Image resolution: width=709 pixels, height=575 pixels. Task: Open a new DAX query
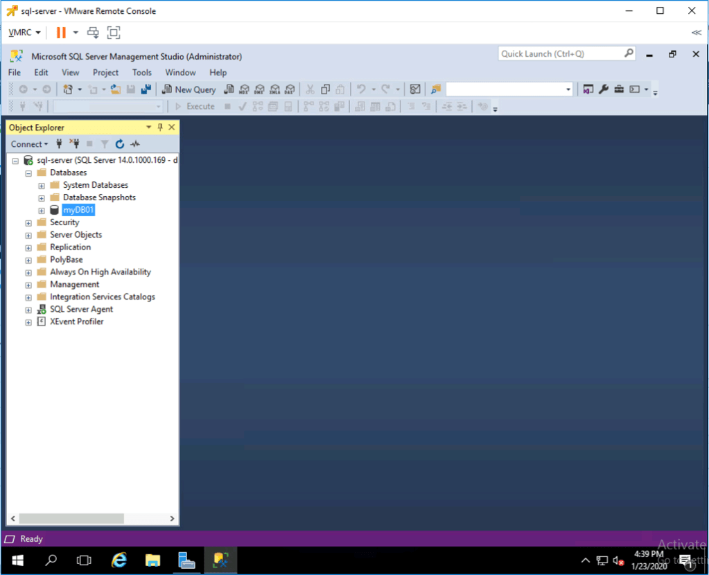click(x=290, y=89)
